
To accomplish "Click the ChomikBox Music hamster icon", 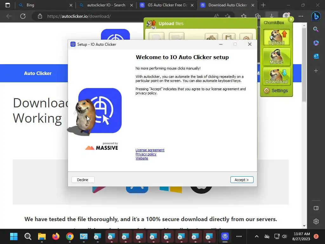I will [276, 57].
